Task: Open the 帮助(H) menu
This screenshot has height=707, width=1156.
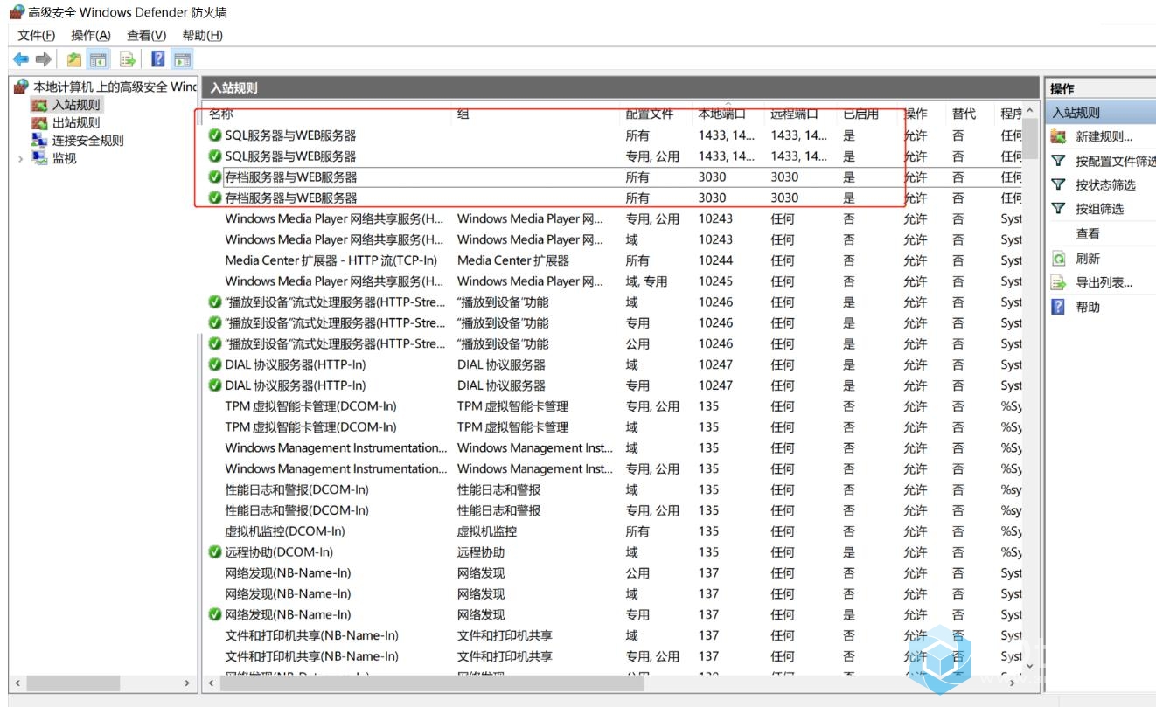Action: tap(202, 35)
